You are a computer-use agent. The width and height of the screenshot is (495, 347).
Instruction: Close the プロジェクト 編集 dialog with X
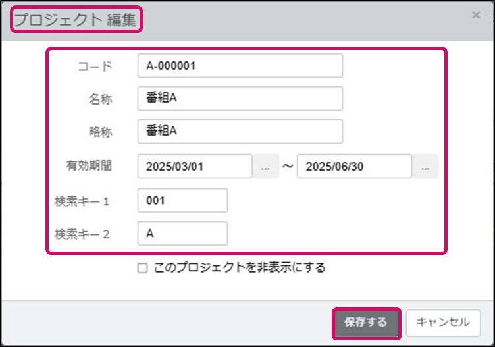click(x=476, y=14)
